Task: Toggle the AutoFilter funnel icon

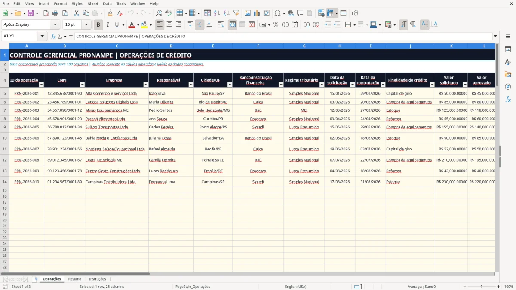Action: [236, 13]
